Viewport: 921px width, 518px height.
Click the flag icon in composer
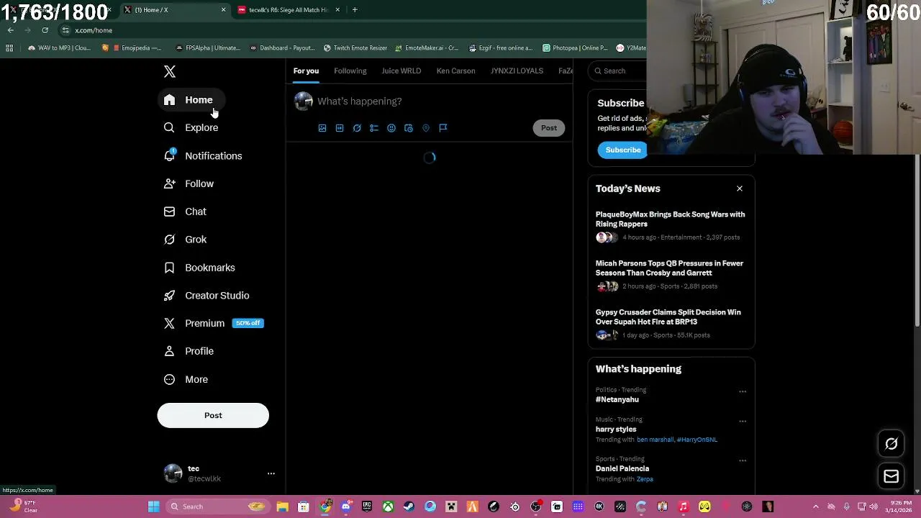click(443, 128)
